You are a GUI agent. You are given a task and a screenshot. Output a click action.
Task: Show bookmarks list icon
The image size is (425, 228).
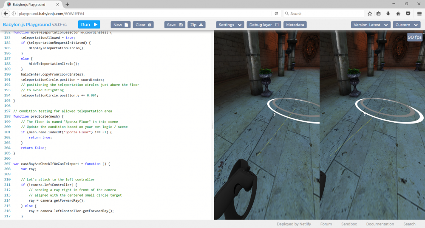click(379, 14)
